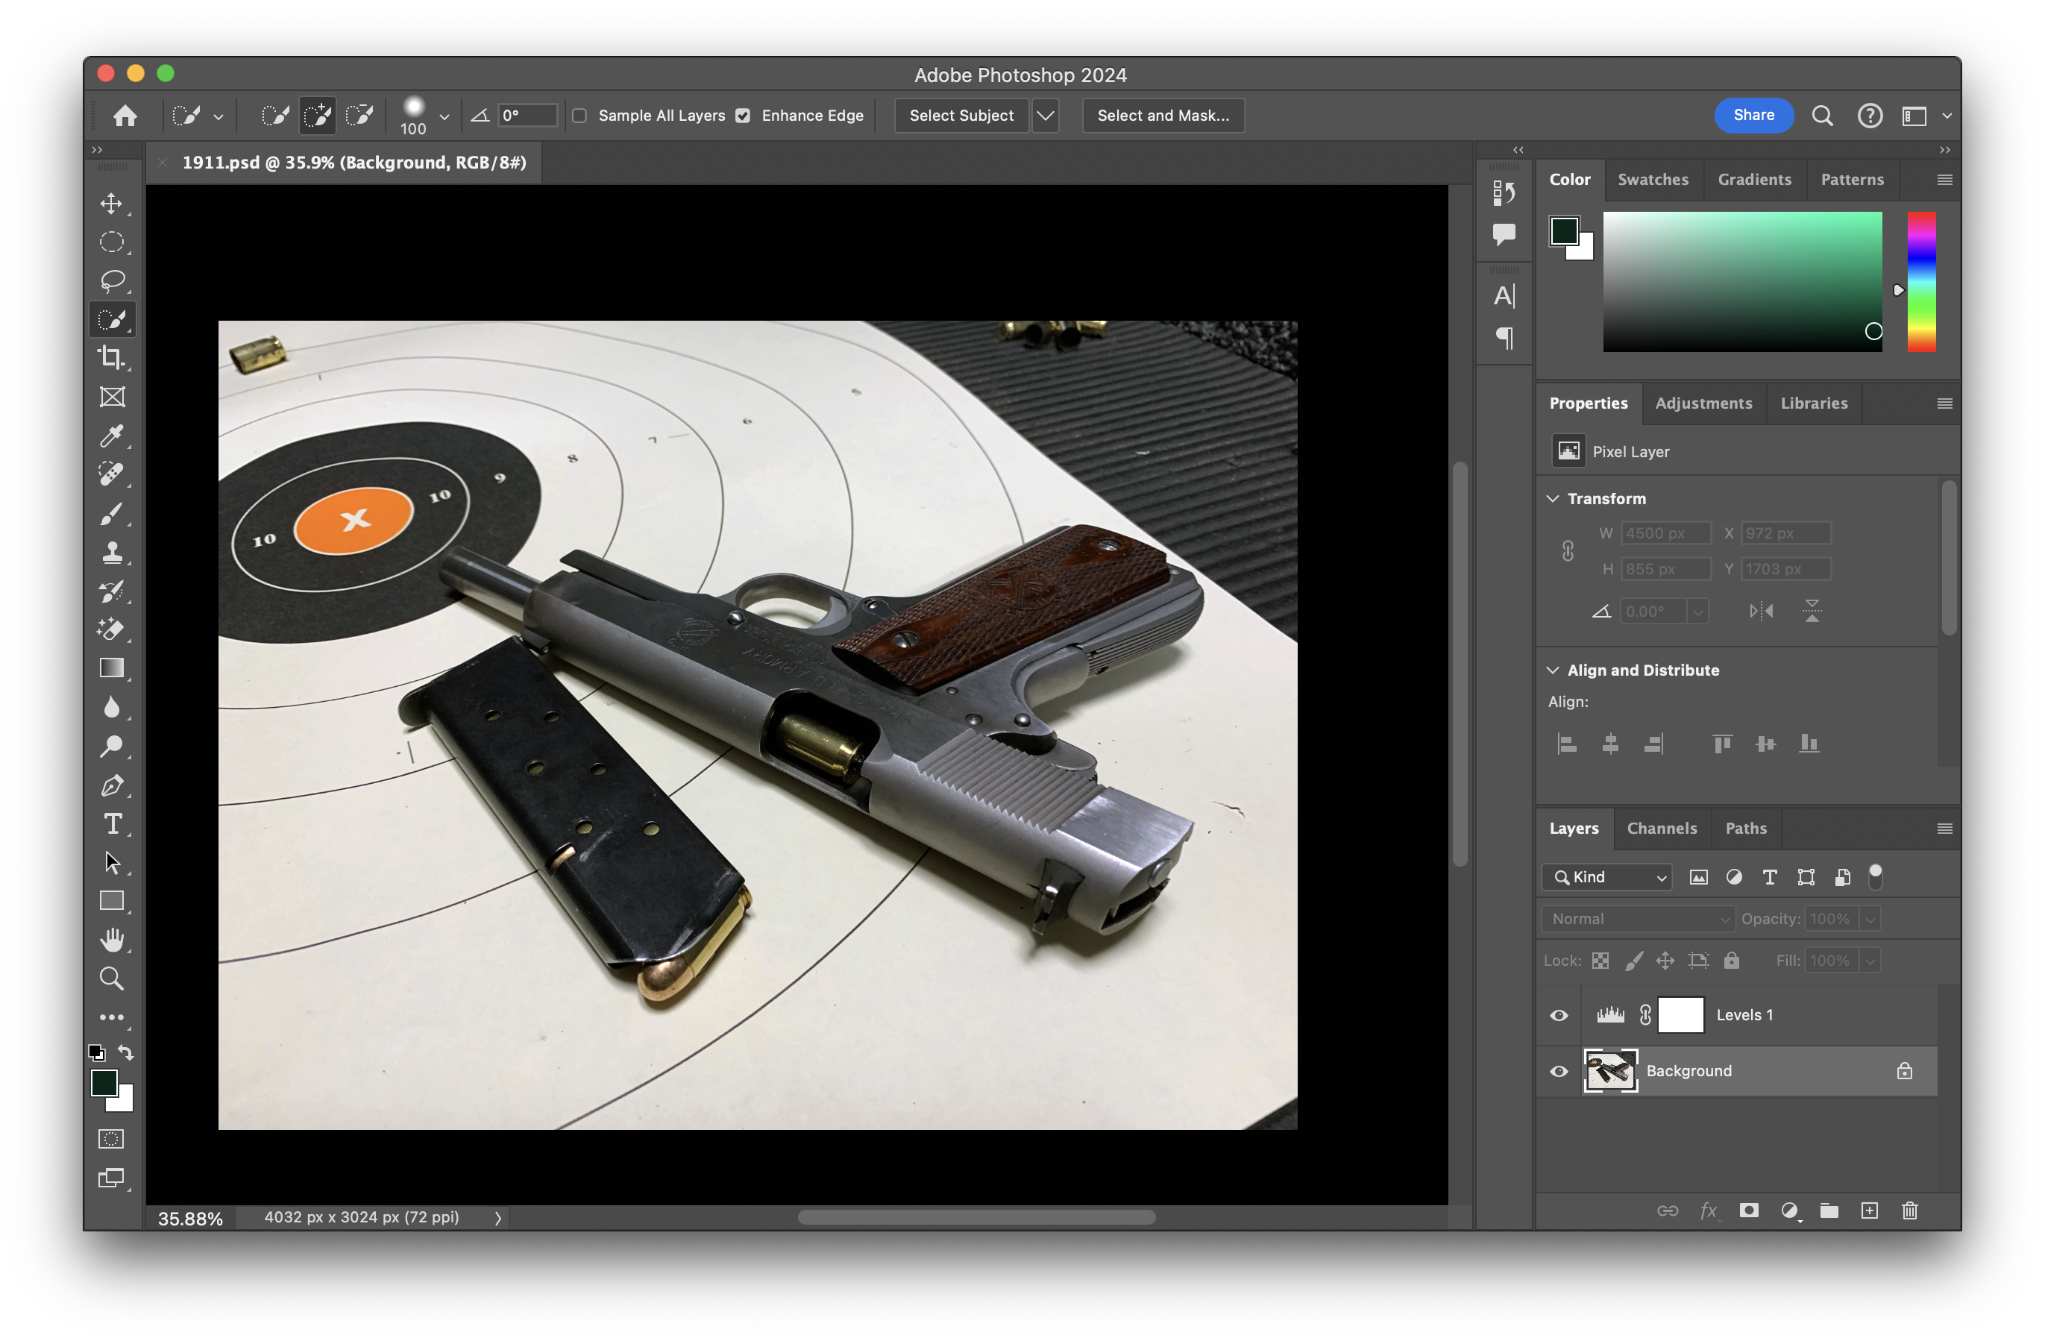
Task: Select the Clone Stamp tool
Action: point(111,551)
